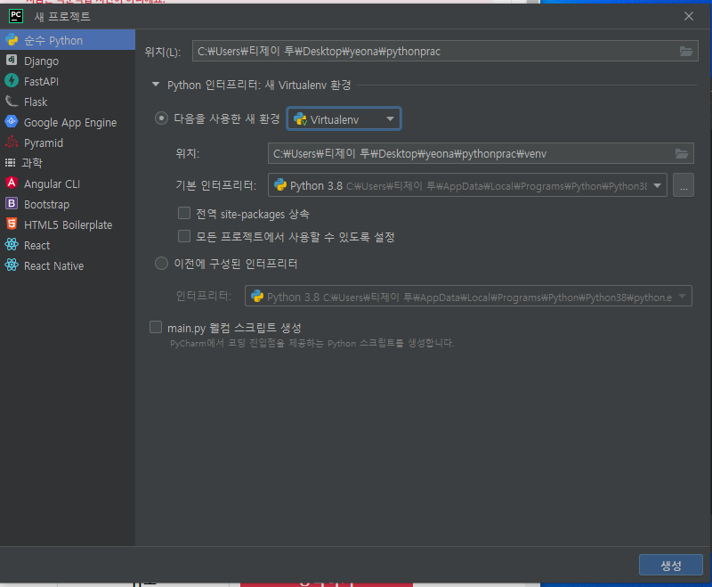Pick the 과학 scientific project icon
Screen dimensions: 712x587
coord(11,163)
